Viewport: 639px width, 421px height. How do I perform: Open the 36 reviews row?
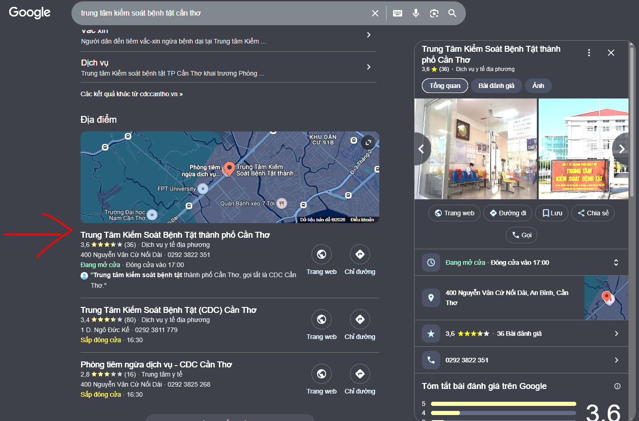(521, 334)
